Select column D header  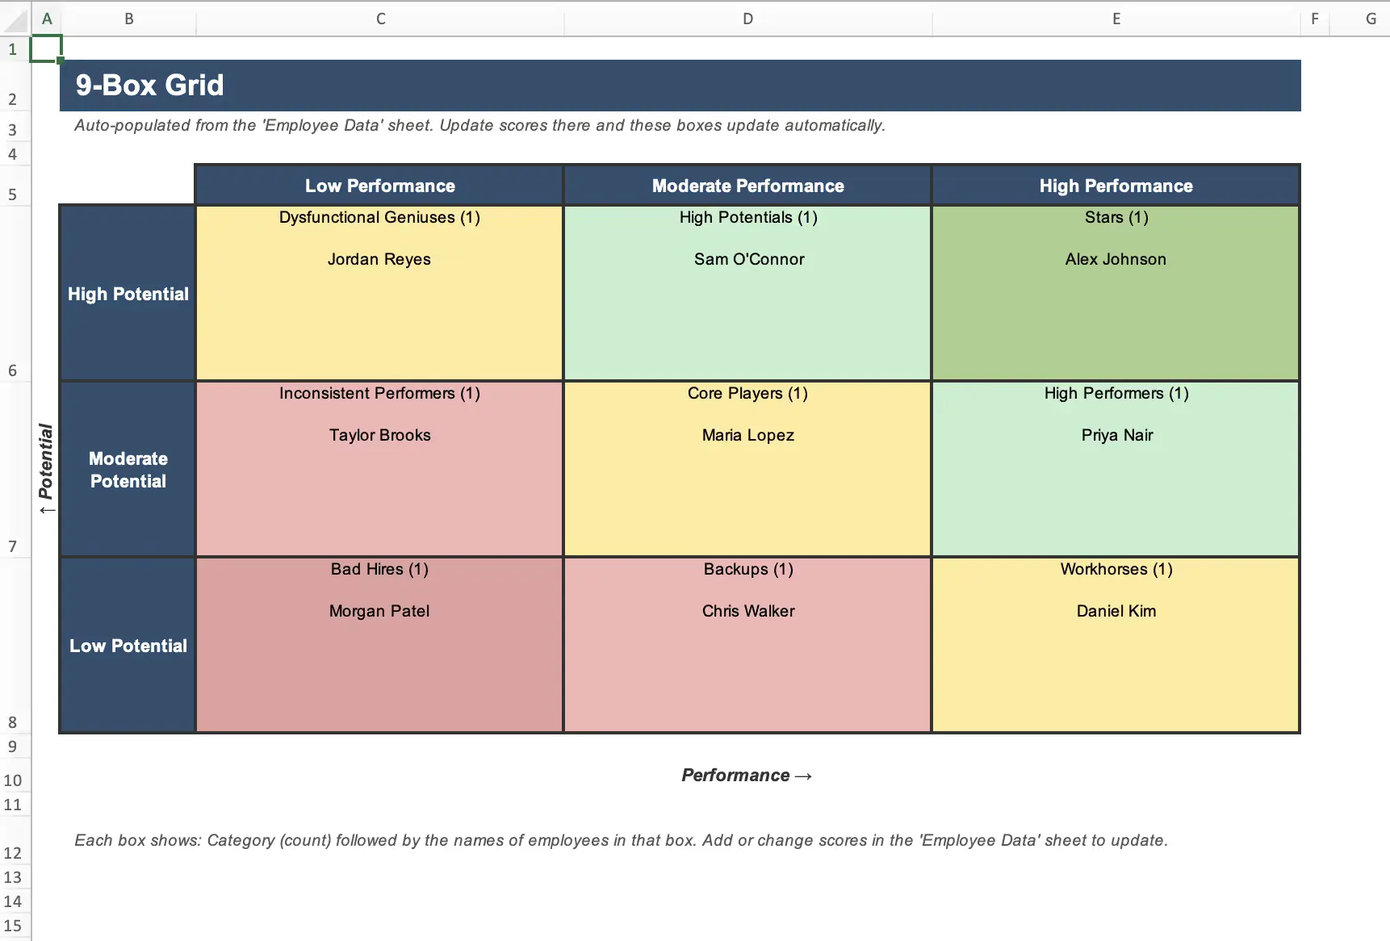(747, 19)
